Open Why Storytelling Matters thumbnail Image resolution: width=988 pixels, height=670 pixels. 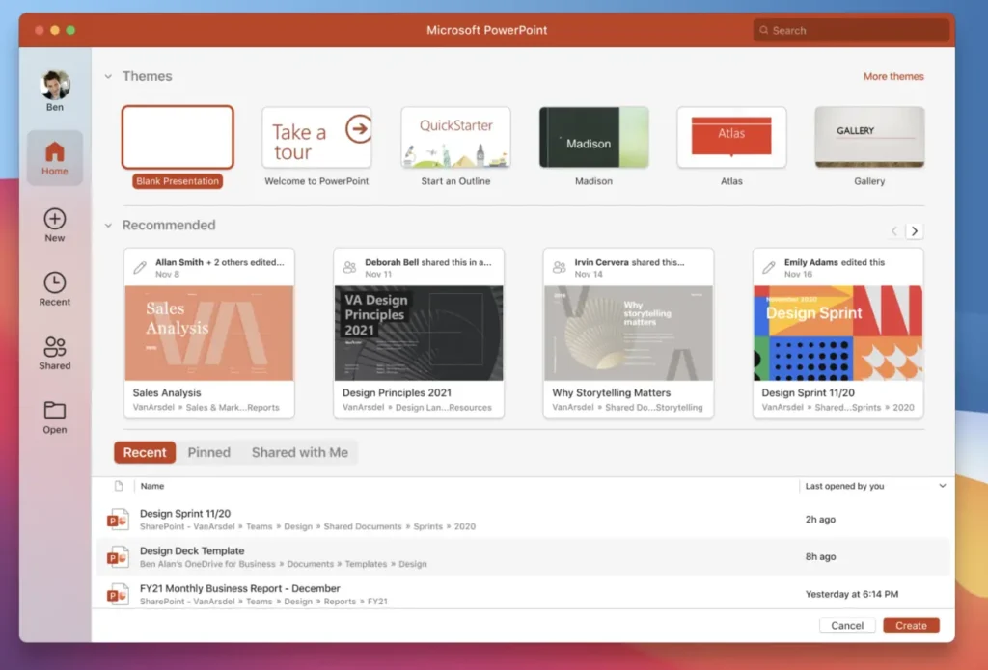coord(628,334)
